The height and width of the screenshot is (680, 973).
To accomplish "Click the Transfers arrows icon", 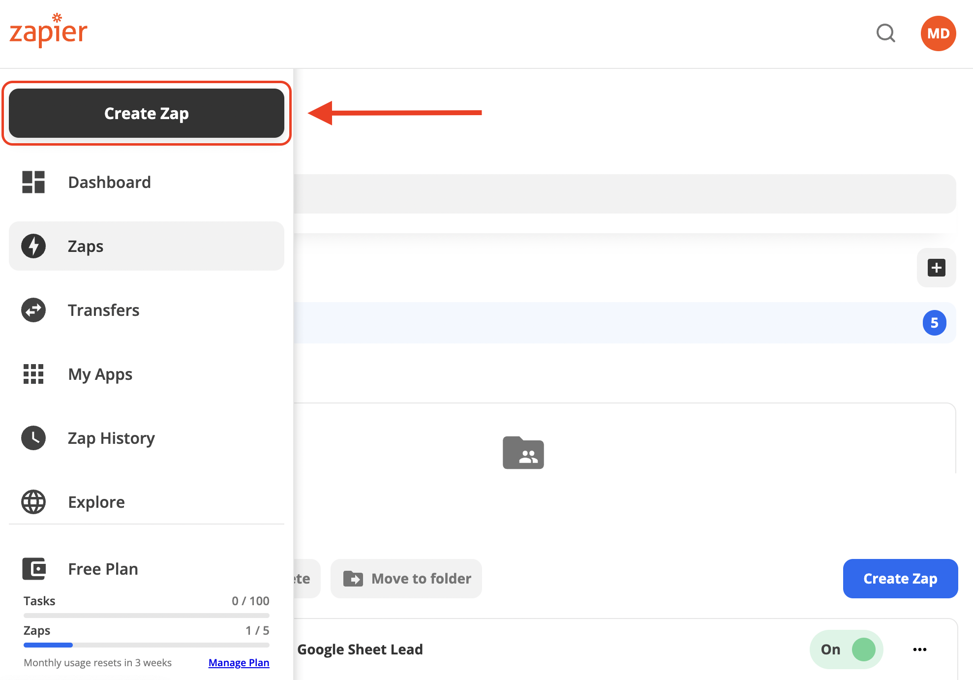I will click(33, 310).
